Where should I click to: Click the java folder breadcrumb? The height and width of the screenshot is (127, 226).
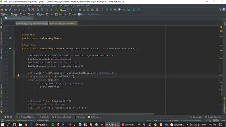[x=41, y=14]
